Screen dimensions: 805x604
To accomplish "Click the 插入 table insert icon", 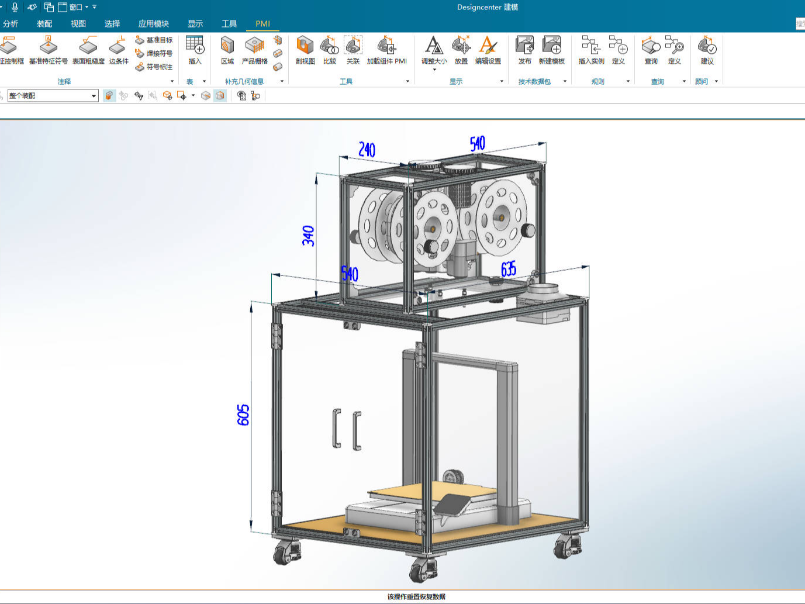I will click(x=194, y=50).
